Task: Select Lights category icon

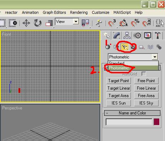Action: [124, 47]
